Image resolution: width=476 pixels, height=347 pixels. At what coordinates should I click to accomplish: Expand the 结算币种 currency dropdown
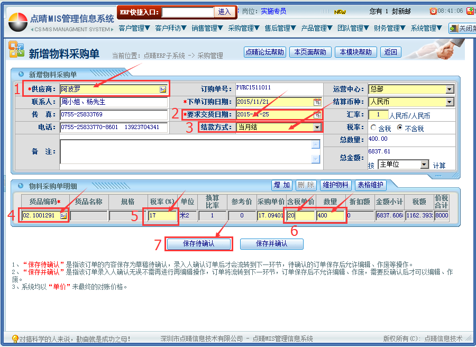tap(449, 102)
